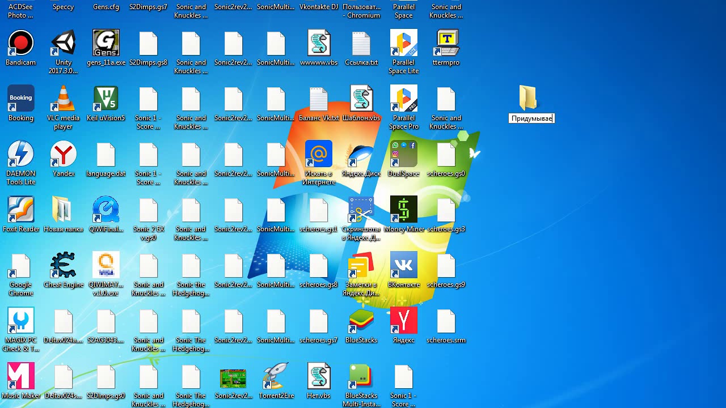
Task: Open Keil uVision5 shortcut
Action: click(106, 99)
